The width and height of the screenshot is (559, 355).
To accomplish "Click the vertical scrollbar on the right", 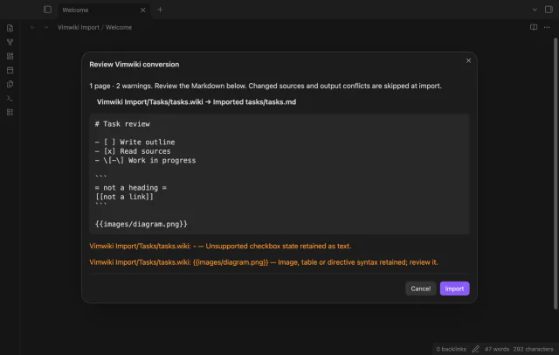I will [x=556, y=174].
